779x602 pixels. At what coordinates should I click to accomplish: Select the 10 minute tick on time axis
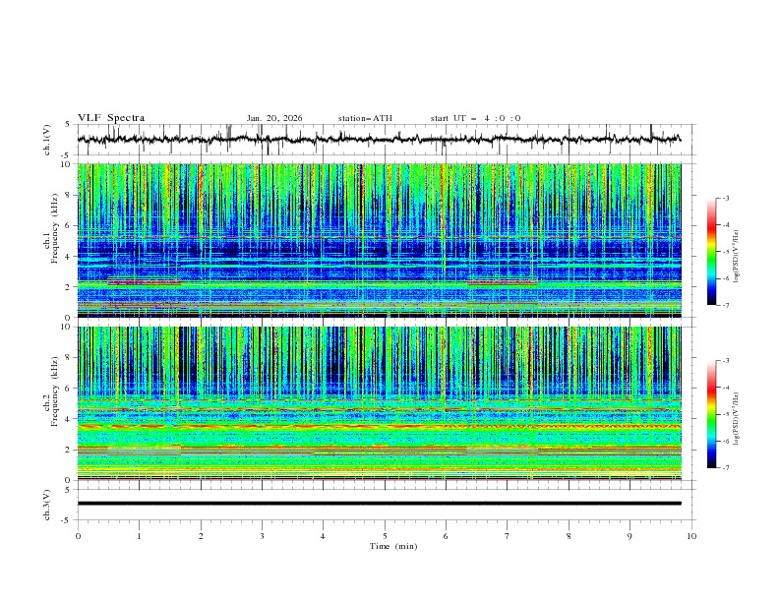(690, 536)
